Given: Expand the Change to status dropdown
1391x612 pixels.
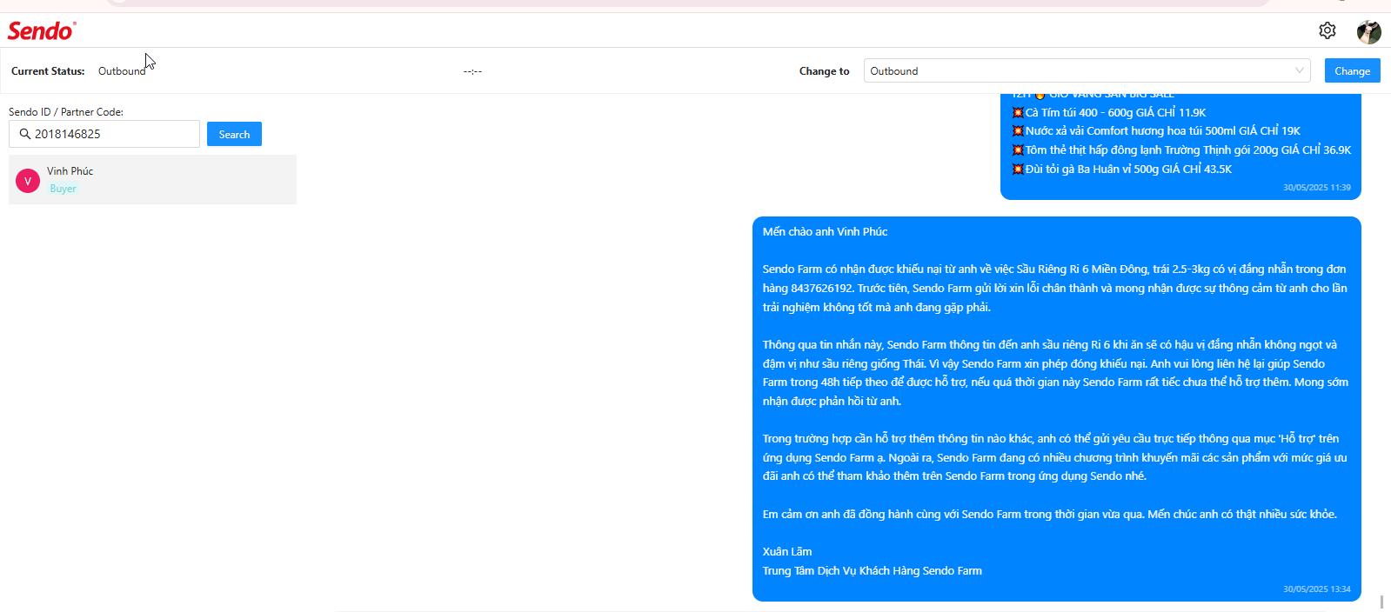Looking at the screenshot, I should pyautogui.click(x=1087, y=70).
